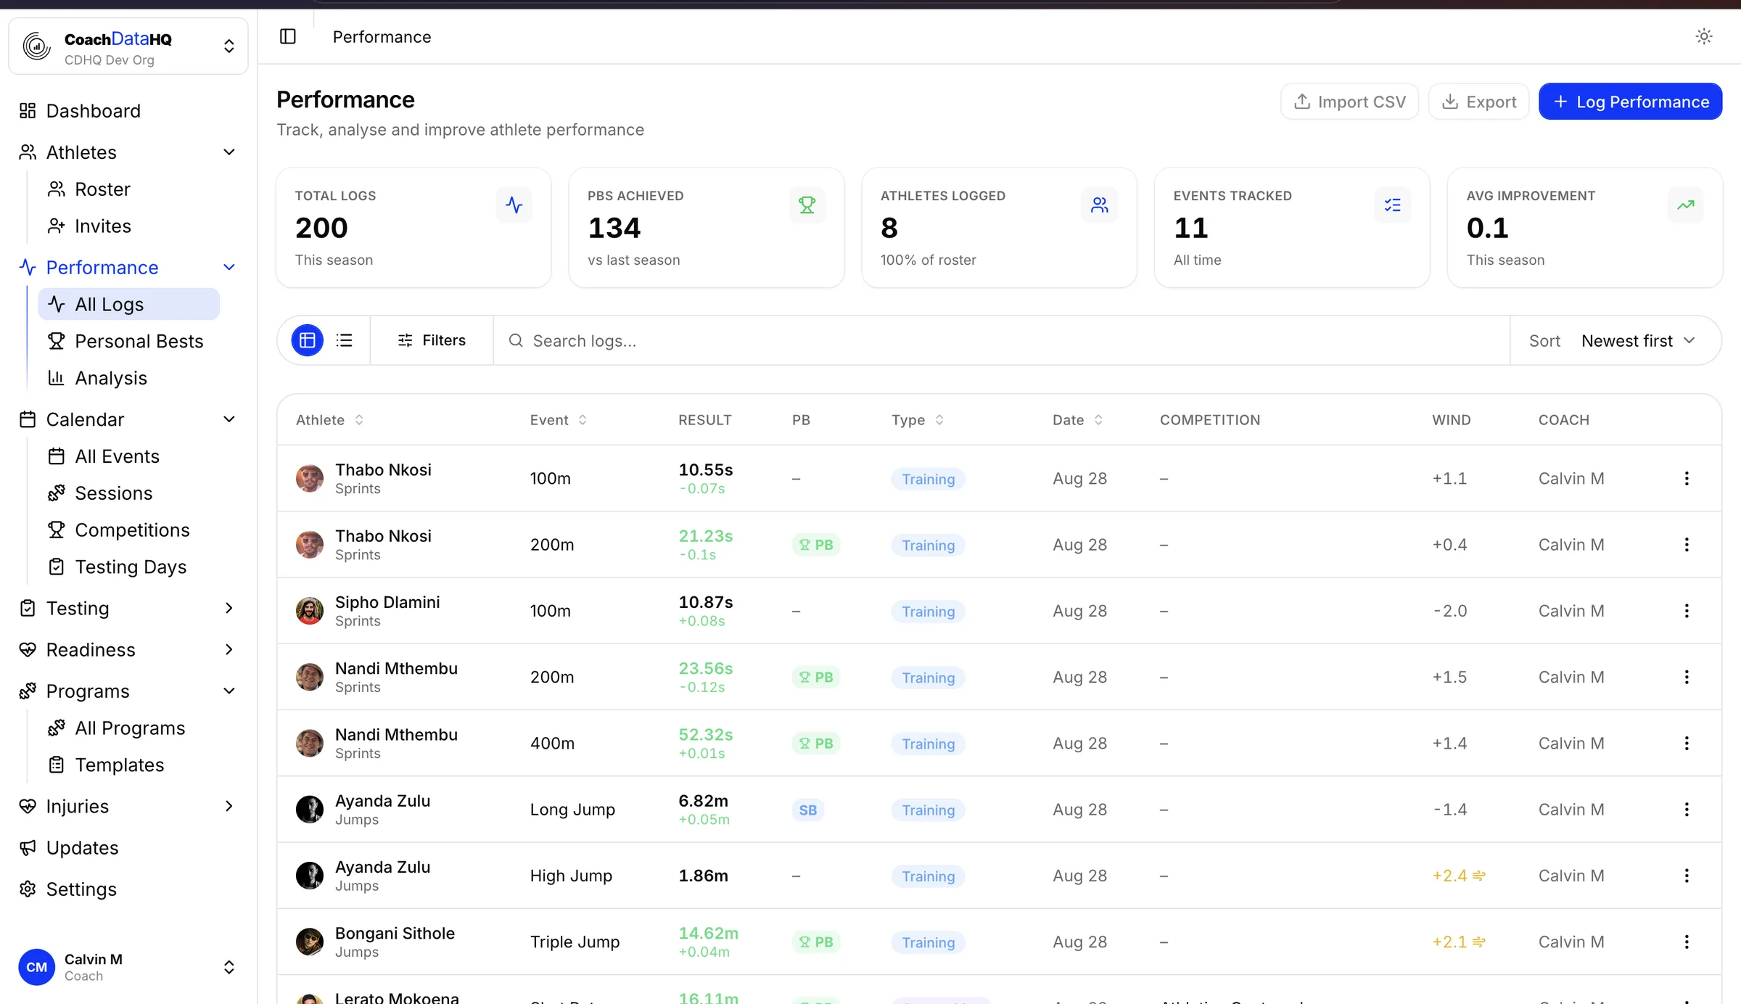The height and width of the screenshot is (1004, 1741).
Task: Open row menu for Sipho Dlamini 100m
Action: (x=1687, y=611)
